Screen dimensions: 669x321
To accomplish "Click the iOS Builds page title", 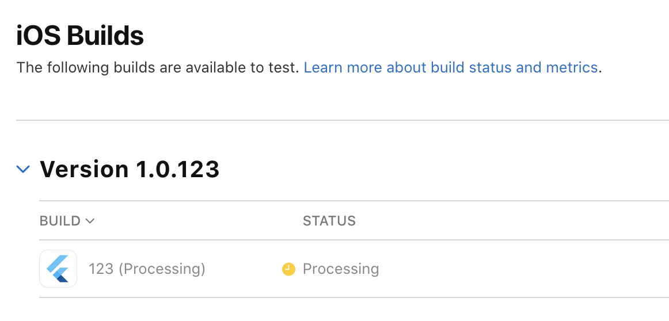I will click(80, 36).
